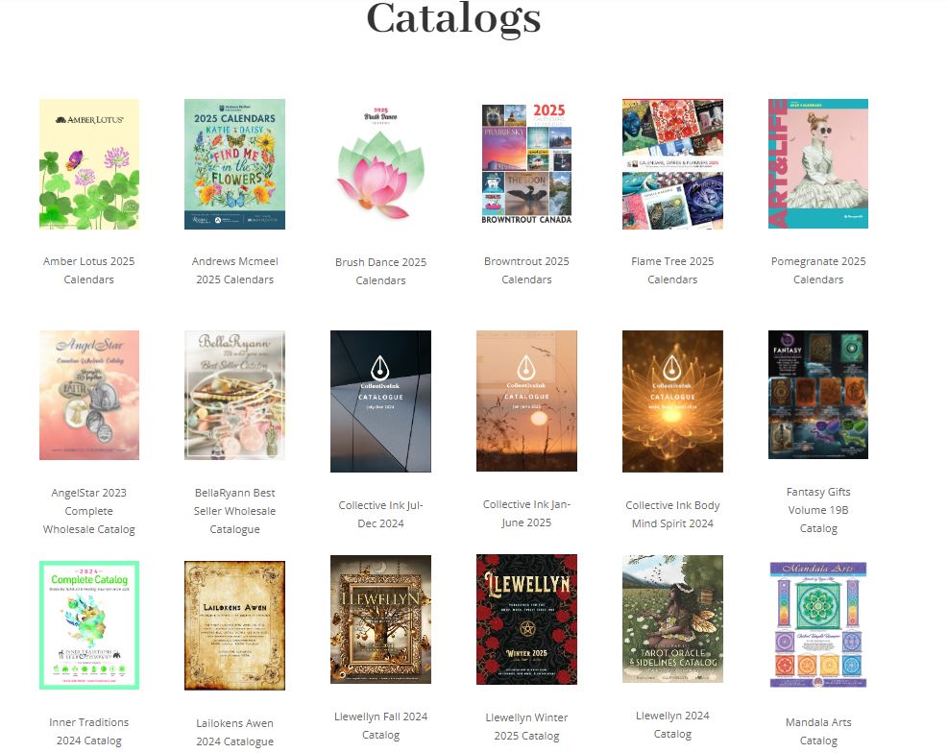Viewport: 948px width, 753px height.
Task: Click the Brush Dance lotus flower cover
Action: 381,164
